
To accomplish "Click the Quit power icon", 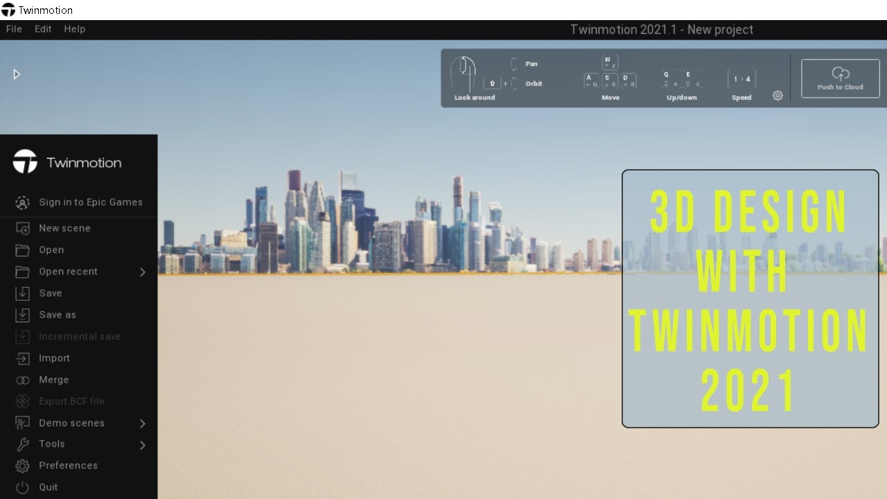I will pos(23,487).
